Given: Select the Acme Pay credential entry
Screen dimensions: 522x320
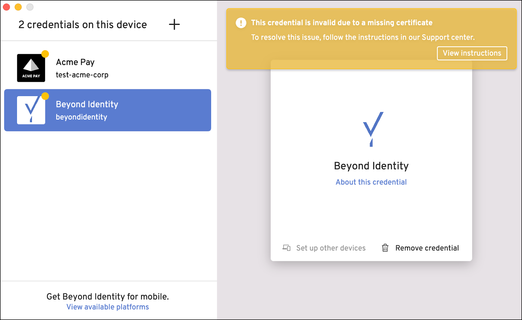Looking at the screenshot, I should click(108, 67).
